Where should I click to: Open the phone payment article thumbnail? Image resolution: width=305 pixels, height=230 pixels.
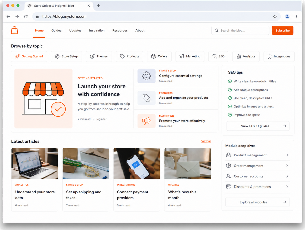click(137, 163)
